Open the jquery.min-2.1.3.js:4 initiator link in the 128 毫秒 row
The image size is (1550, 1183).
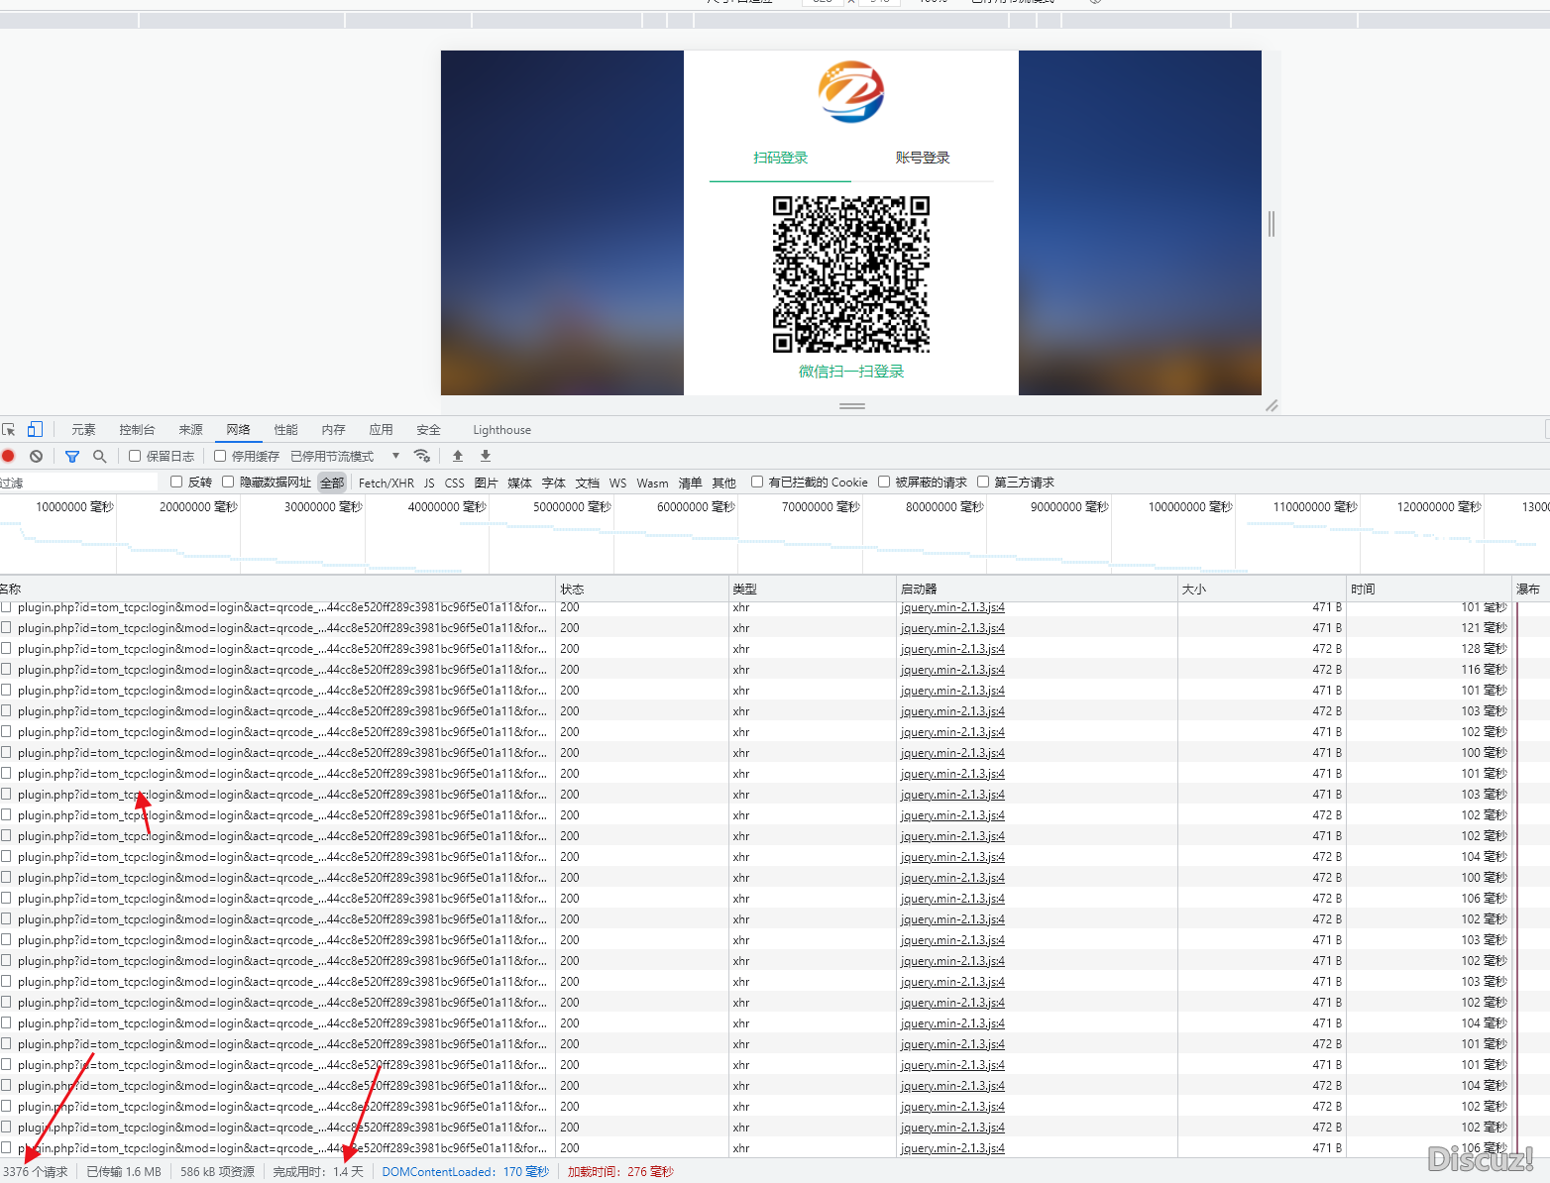point(952,649)
